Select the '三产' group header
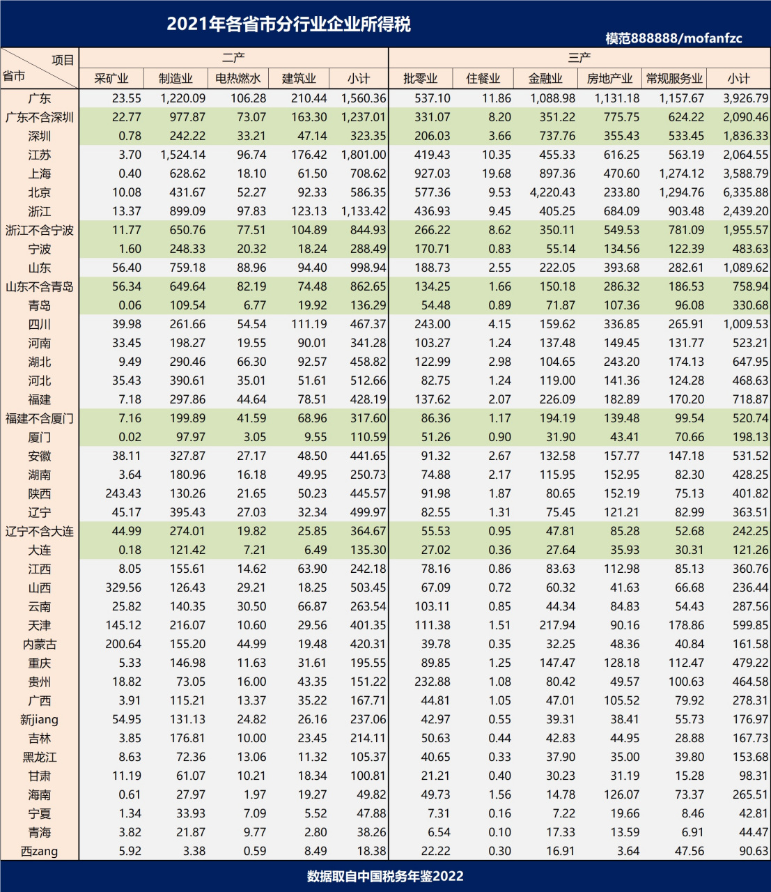 click(579, 58)
